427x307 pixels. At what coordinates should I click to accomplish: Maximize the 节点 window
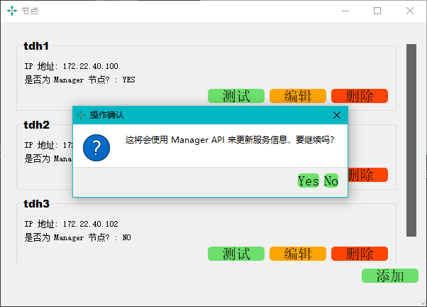[377, 11]
